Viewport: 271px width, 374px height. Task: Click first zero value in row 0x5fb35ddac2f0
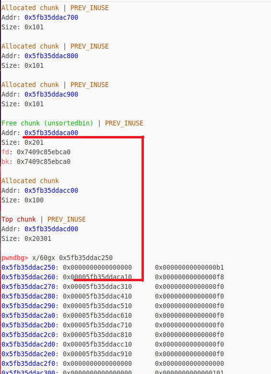tap(97, 363)
